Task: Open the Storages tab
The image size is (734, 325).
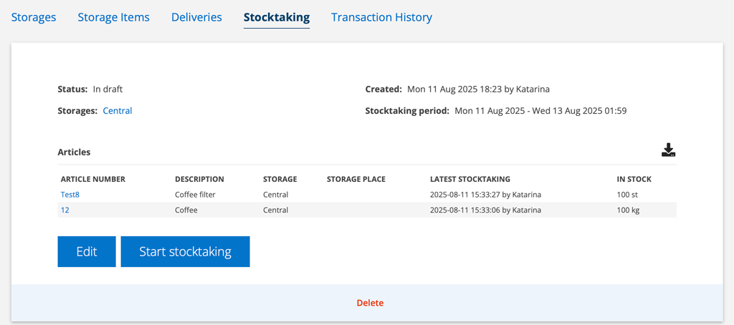Action: pyautogui.click(x=34, y=17)
